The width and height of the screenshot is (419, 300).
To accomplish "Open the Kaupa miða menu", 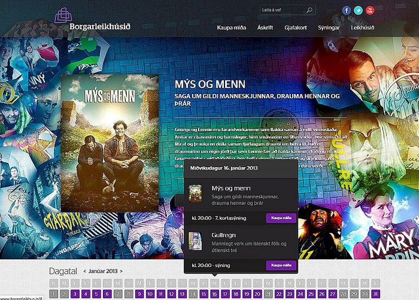I will coord(232,28).
